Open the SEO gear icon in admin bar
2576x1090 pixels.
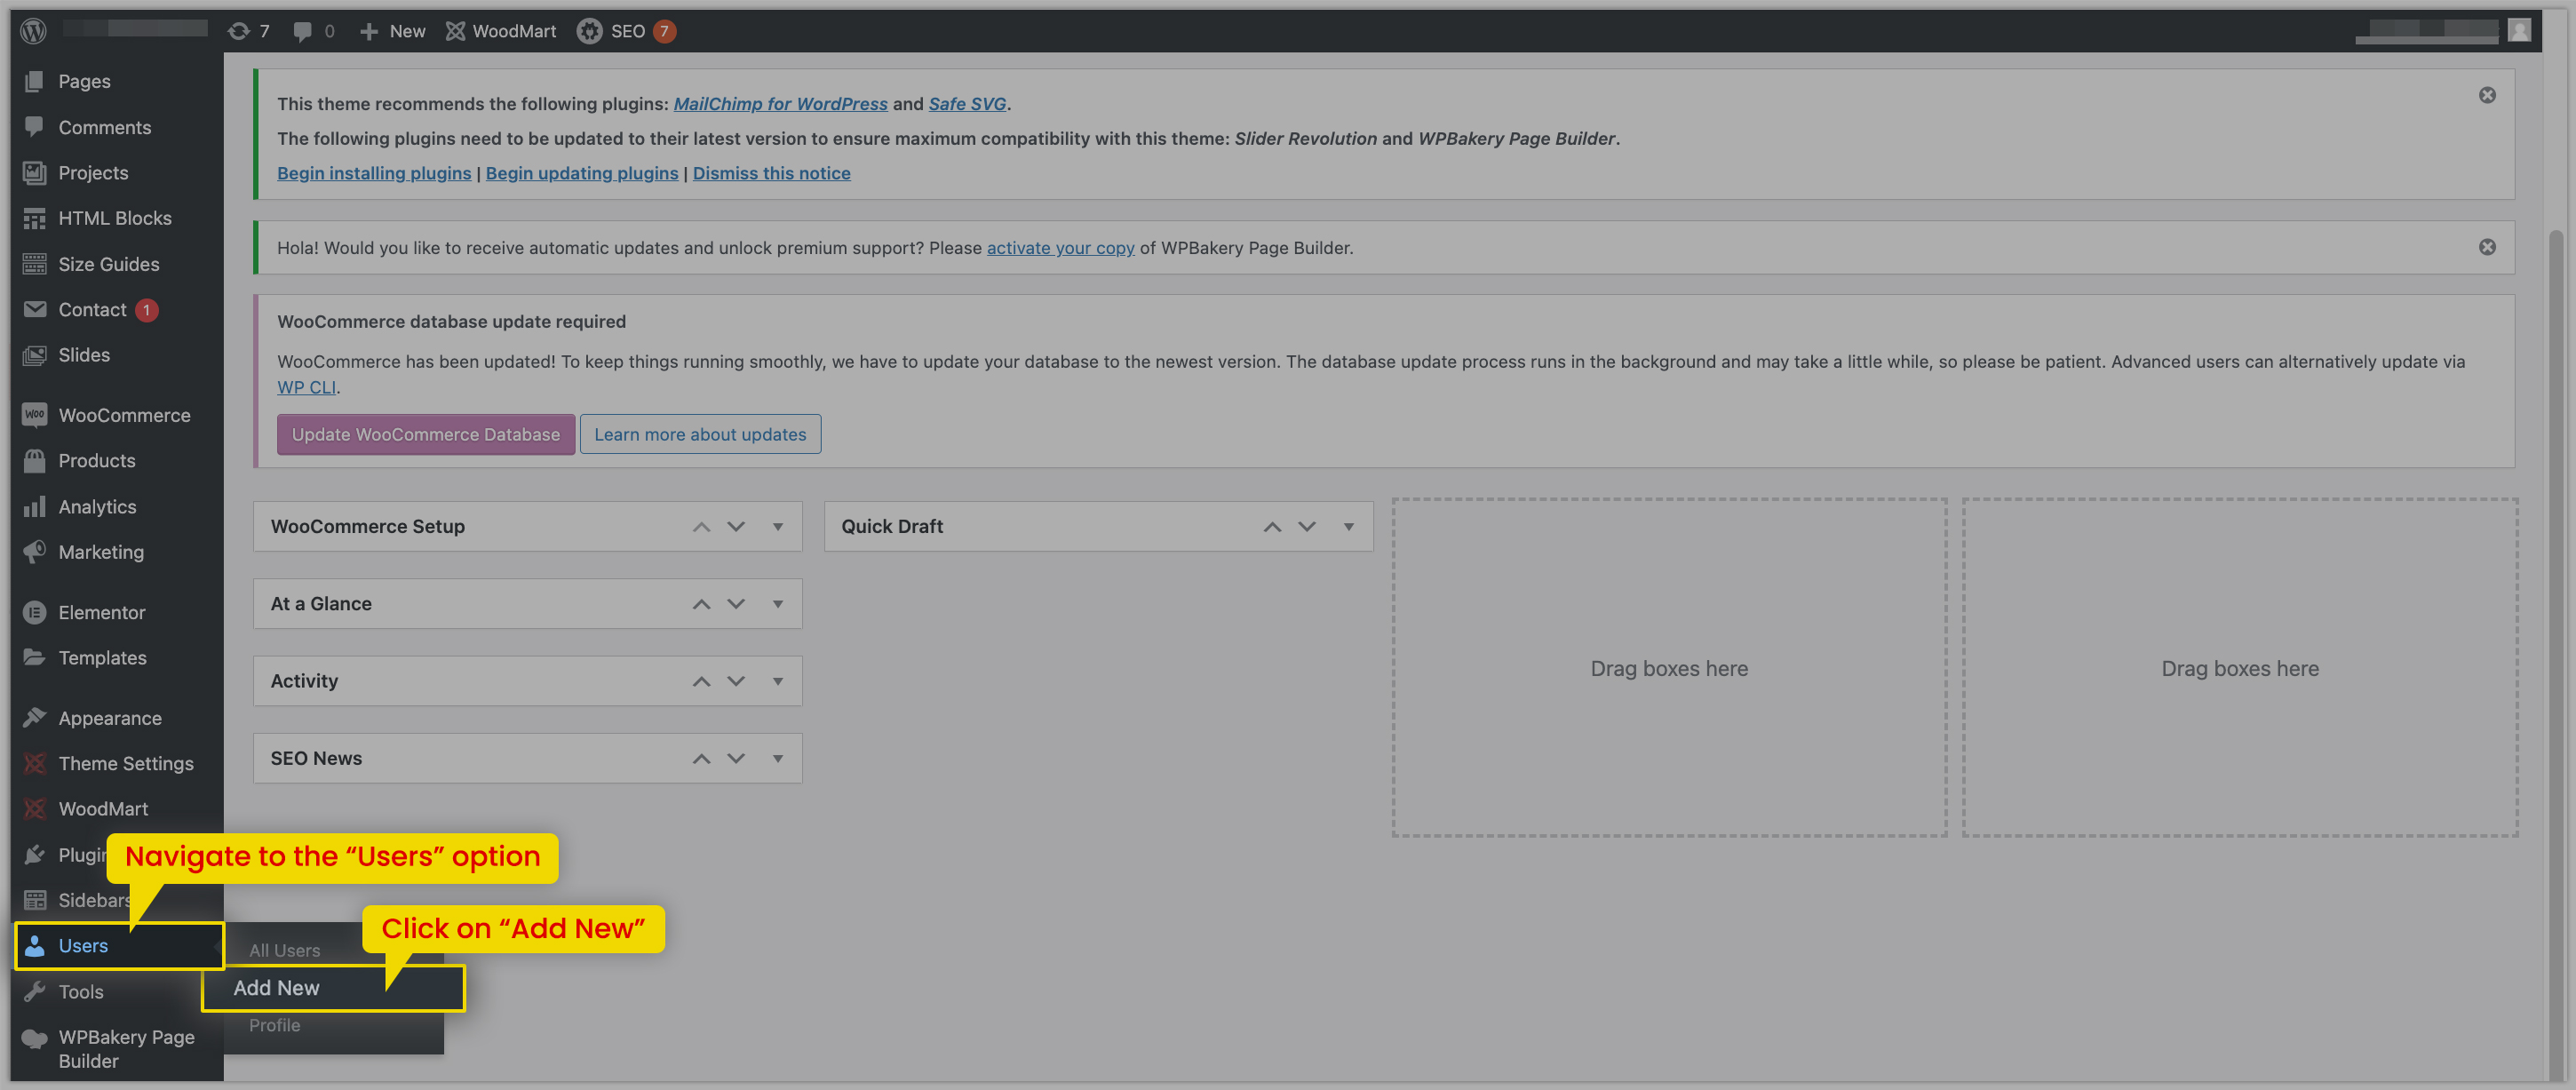(590, 31)
